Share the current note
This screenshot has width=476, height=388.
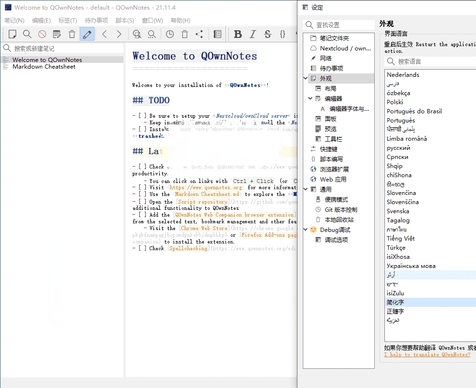click(199, 34)
